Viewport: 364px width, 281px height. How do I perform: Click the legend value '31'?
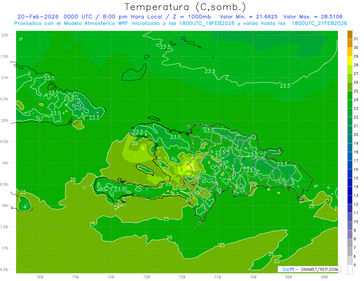coord(356,39)
